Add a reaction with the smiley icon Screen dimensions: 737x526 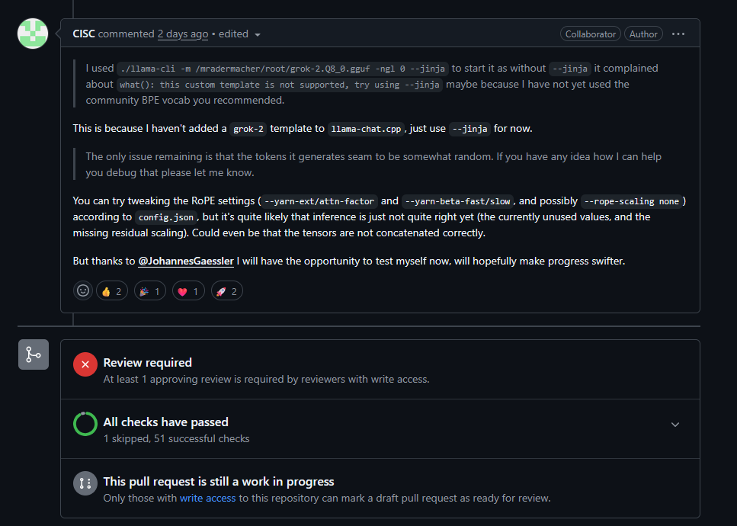pos(83,291)
